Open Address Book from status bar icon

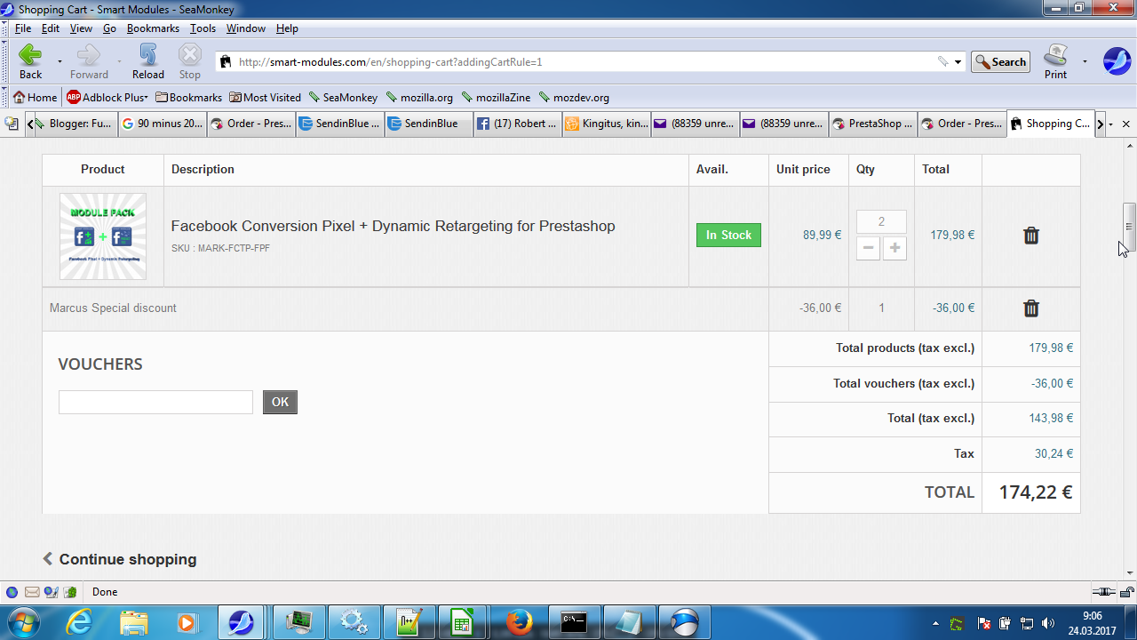70,592
